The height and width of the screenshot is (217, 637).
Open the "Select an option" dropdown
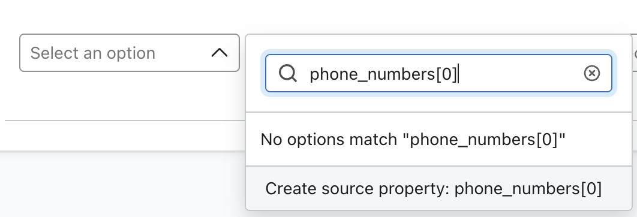click(x=130, y=53)
